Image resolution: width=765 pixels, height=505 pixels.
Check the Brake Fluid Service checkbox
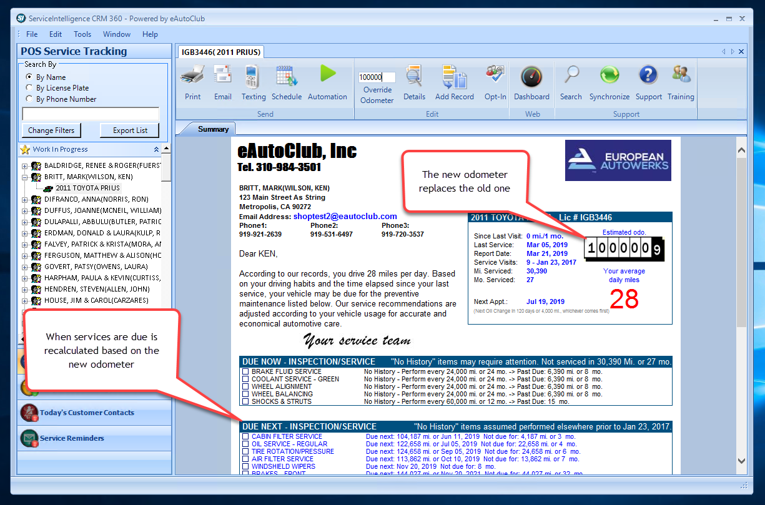pyautogui.click(x=245, y=371)
